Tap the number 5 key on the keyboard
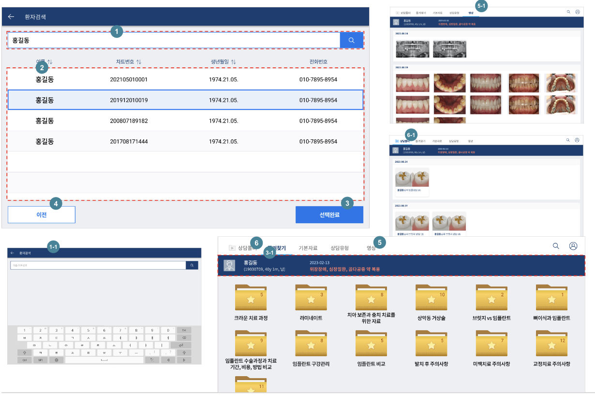This screenshot has height=396, width=595. [x=89, y=330]
